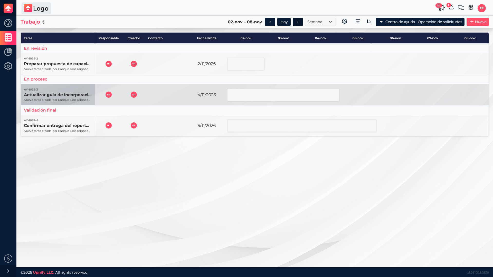Open the dashboard gauge icon in sidebar

click(8, 23)
